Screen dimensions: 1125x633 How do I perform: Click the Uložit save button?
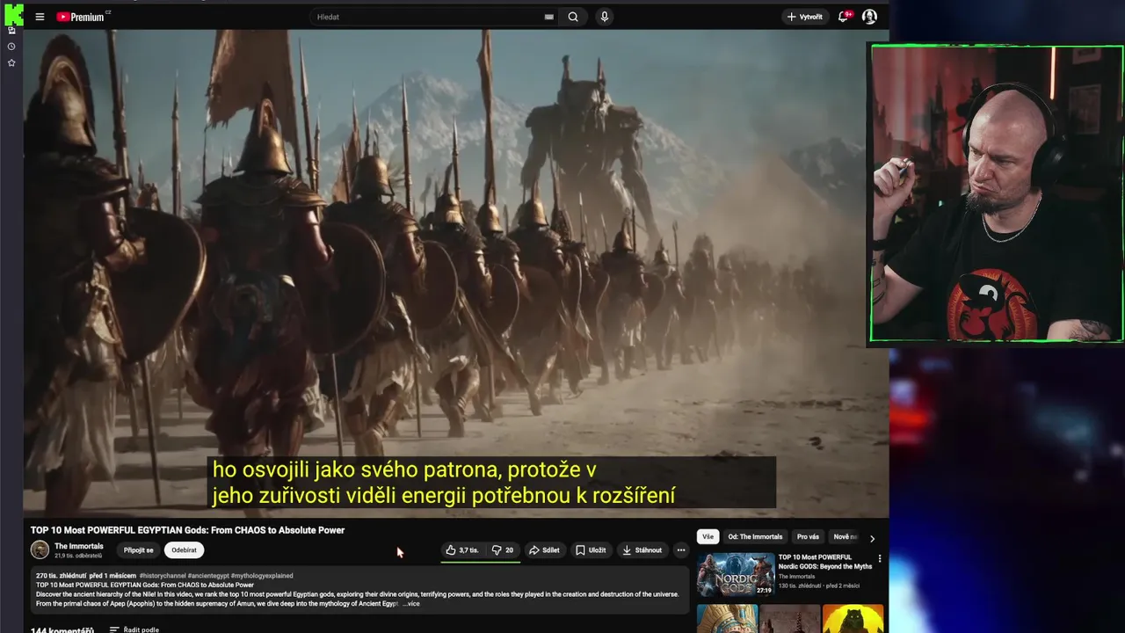point(591,550)
